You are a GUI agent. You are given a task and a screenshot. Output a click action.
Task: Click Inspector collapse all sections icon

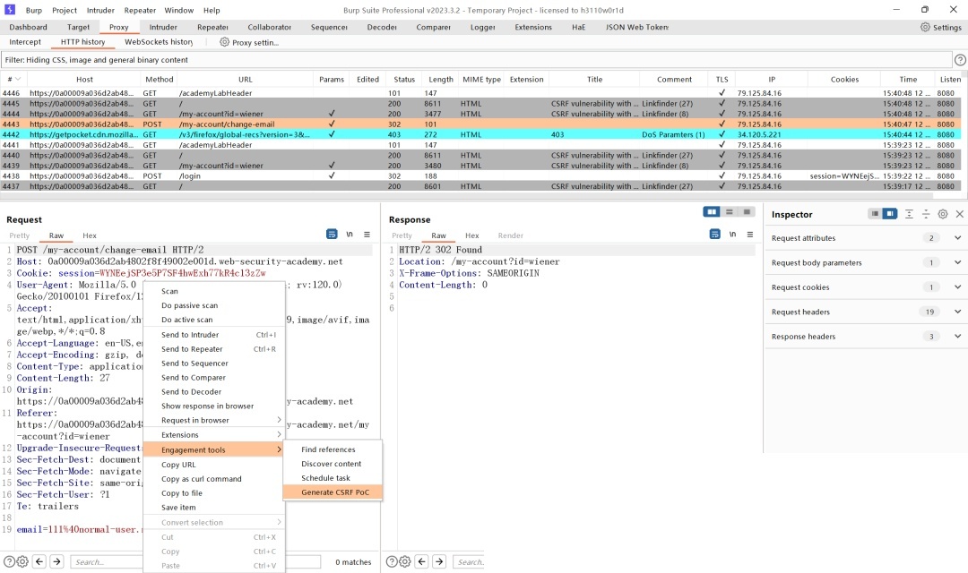point(926,214)
